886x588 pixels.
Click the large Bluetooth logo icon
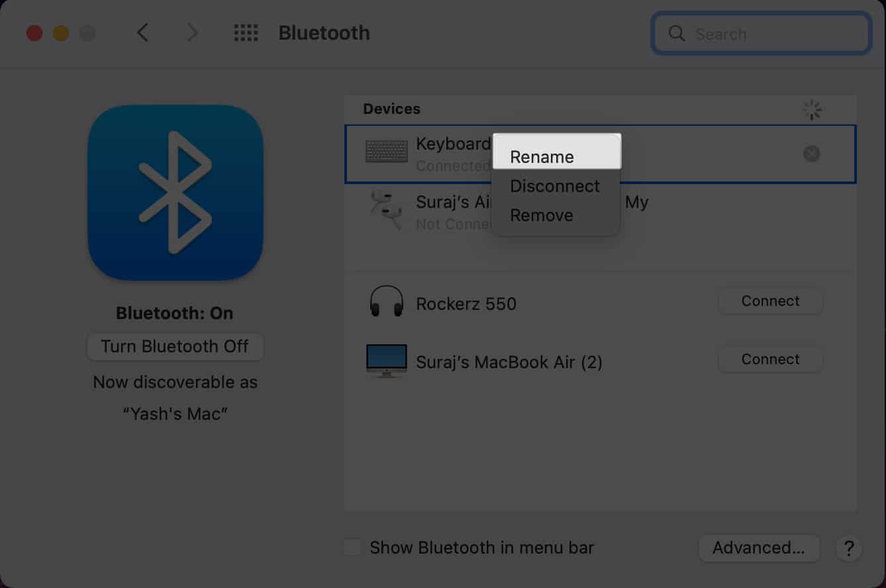click(x=175, y=192)
